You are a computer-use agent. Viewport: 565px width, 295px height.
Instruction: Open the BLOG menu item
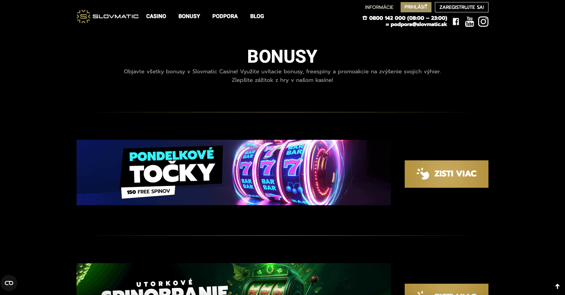pyautogui.click(x=257, y=16)
